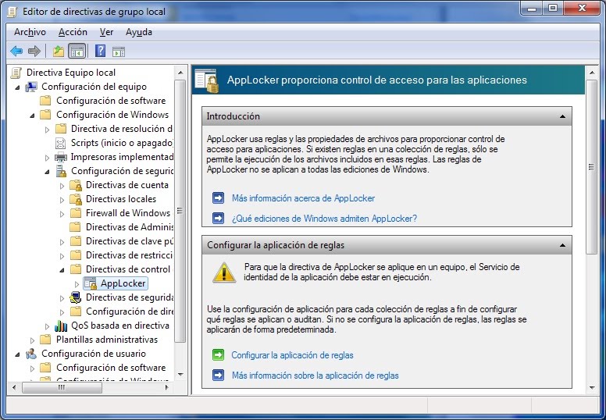The image size is (606, 420).
Task: Click the tree pane scroll down arrow
Action: 180,375
